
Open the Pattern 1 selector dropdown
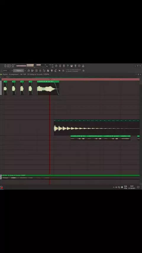[19, 70]
